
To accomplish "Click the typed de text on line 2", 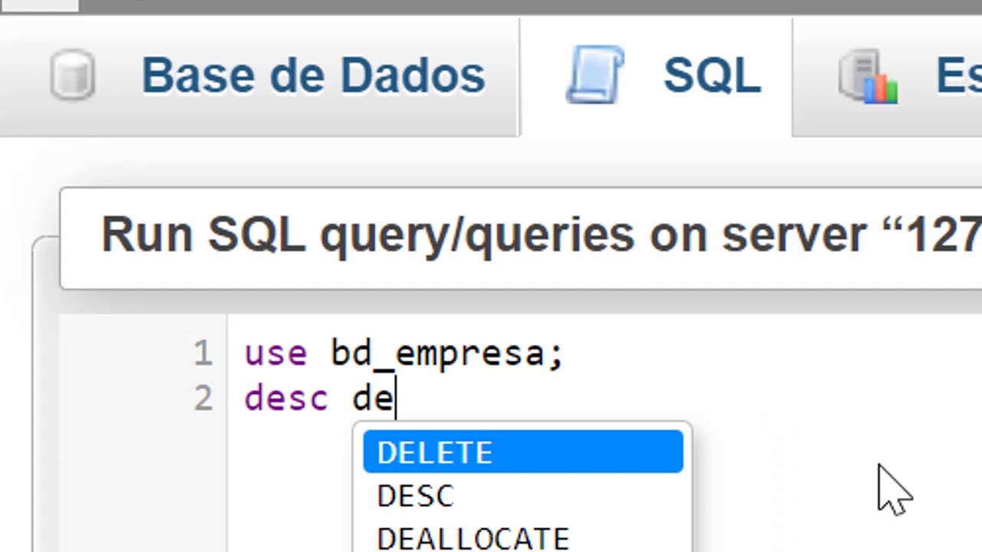I will 373,399.
